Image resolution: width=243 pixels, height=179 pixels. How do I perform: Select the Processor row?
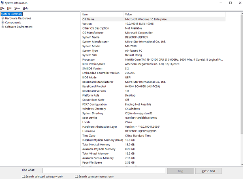153,59
